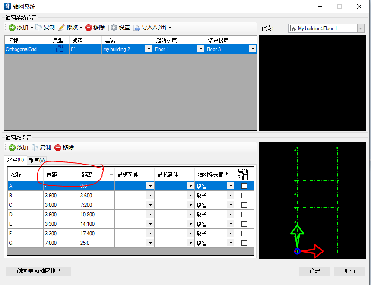Click the rotation cell showing 0°
This screenshot has width=371, height=285.
86,49
